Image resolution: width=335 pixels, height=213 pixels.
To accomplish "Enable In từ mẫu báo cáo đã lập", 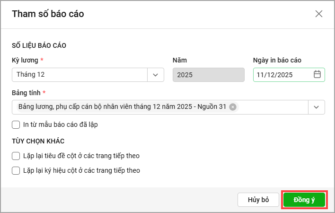I will coord(16,125).
